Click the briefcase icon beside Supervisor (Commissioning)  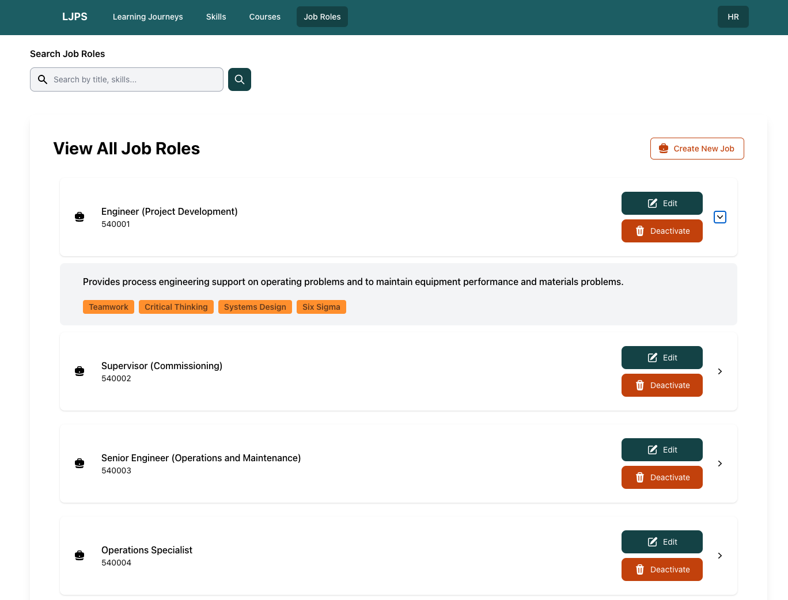point(79,371)
